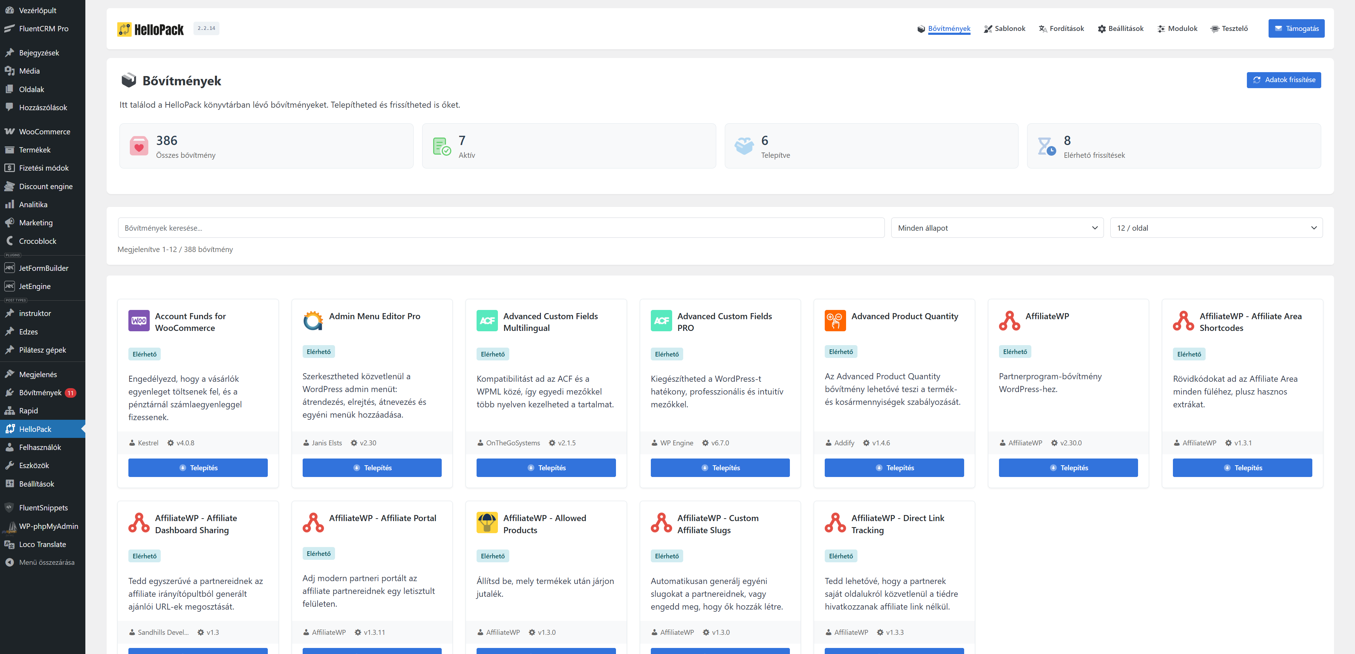This screenshot has height=654, width=1355.
Task: Go to the Modulok tab
Action: pos(1177,28)
